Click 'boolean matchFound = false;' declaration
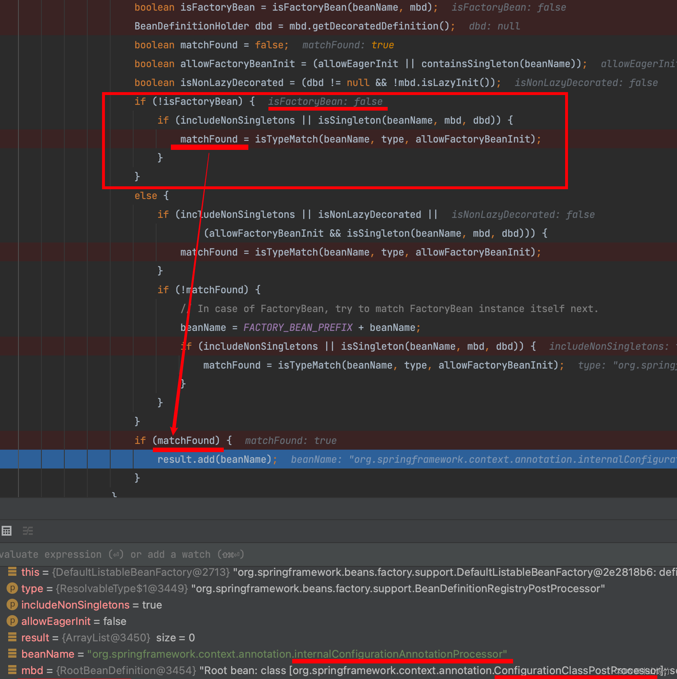This screenshot has height=679, width=677. pyautogui.click(x=211, y=45)
